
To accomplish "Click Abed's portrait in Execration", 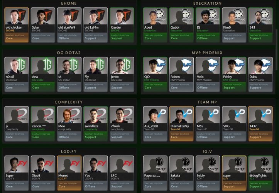I will pyautogui.click(x=155, y=16).
